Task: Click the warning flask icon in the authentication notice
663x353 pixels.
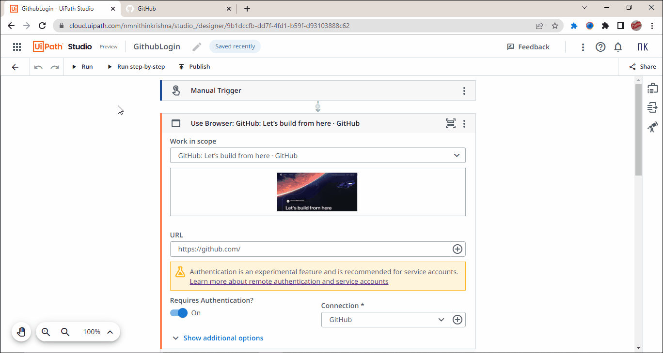Action: [x=180, y=272]
